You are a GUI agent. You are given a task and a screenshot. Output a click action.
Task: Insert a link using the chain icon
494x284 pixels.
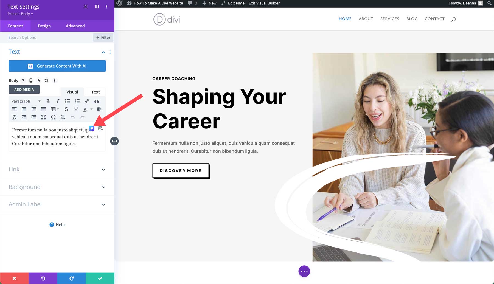click(87, 101)
